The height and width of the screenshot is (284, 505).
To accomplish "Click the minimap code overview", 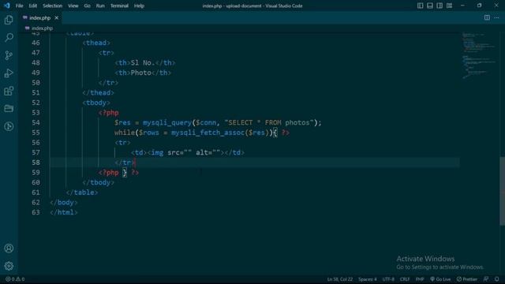I will coord(479,55).
